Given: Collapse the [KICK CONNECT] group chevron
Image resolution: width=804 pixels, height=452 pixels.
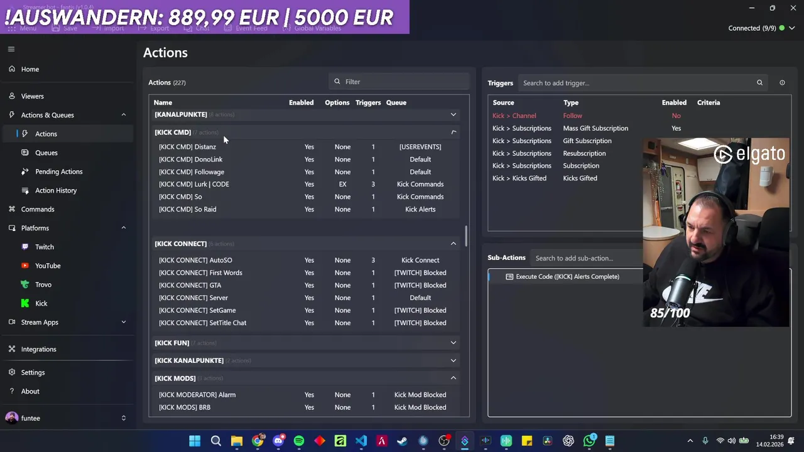Looking at the screenshot, I should click(x=454, y=244).
